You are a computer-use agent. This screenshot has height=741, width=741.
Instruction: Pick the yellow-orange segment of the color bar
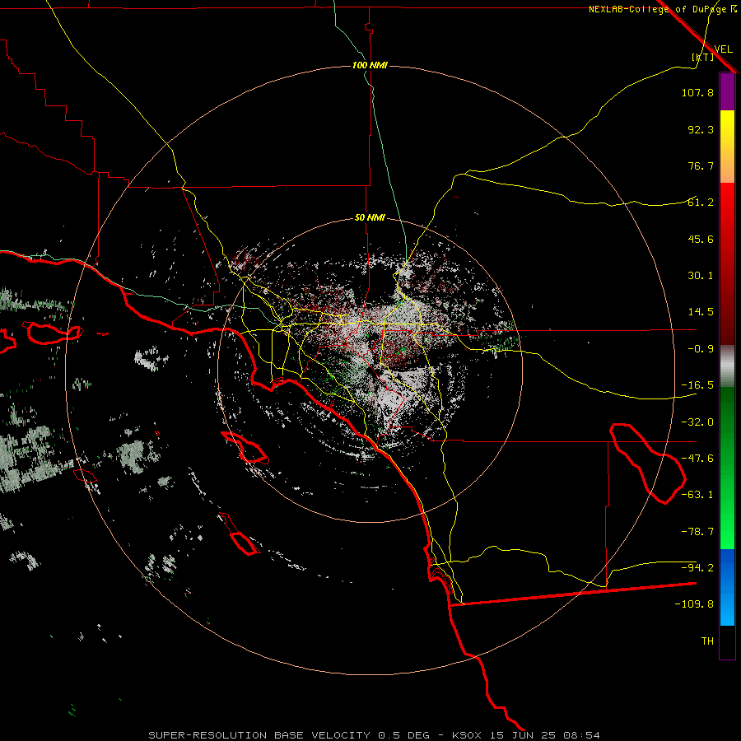pyautogui.click(x=727, y=147)
